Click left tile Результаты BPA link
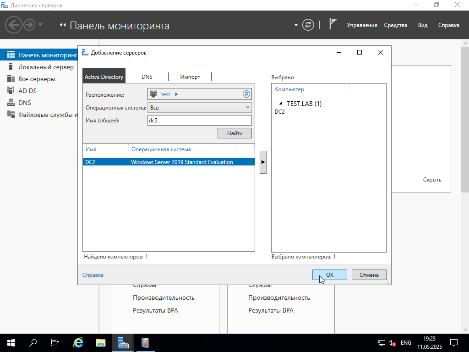The image size is (469, 352). [x=155, y=310]
